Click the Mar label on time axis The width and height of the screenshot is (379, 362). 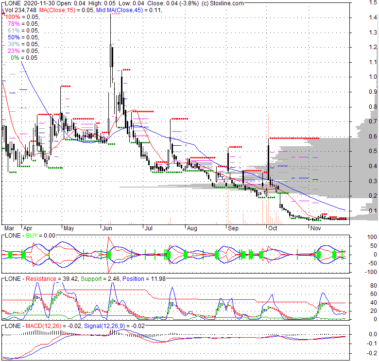pos(9,228)
